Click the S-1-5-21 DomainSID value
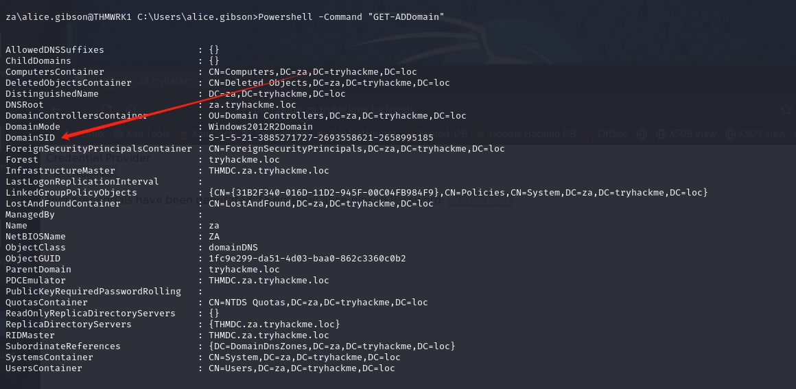The image size is (796, 389). [321, 138]
